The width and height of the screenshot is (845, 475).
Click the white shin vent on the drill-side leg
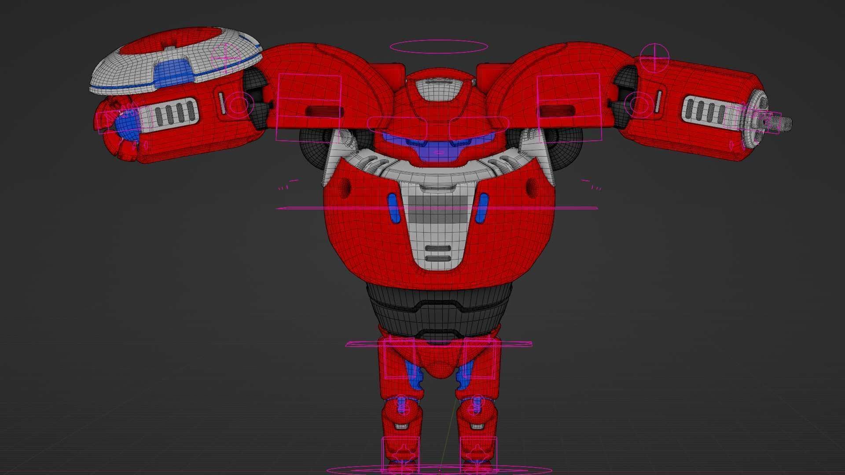[x=477, y=426]
